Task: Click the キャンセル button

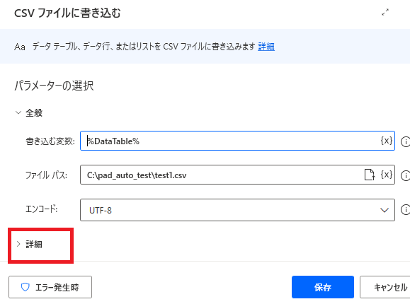Action: tap(385, 287)
